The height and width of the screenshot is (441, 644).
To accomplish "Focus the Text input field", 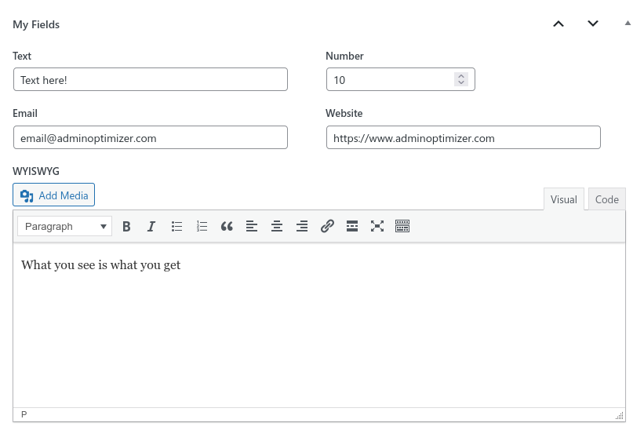I will 151,79.
